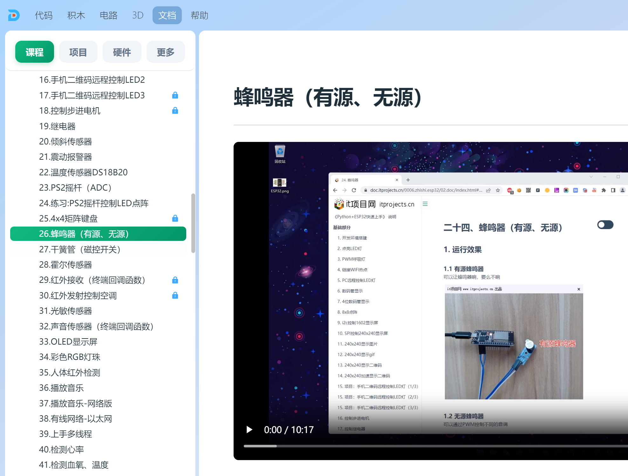The height and width of the screenshot is (476, 628).
Task: Open lesson 20.倾斜传感器
Action: click(x=98, y=141)
